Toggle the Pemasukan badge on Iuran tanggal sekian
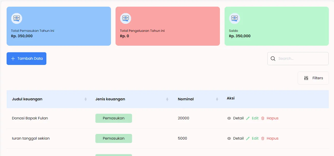This screenshot has height=156, width=334. 114,138
